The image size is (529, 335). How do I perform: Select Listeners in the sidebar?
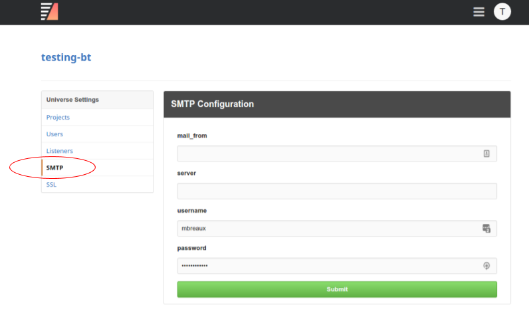pos(60,151)
